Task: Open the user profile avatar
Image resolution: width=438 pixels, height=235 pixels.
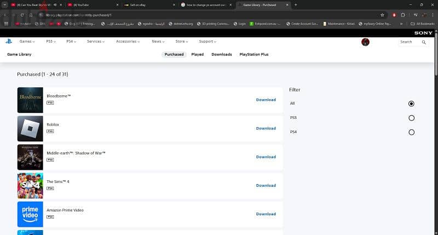Action: click(x=365, y=42)
